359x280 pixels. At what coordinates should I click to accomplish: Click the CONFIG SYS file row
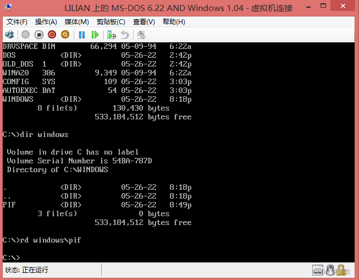coord(97,81)
